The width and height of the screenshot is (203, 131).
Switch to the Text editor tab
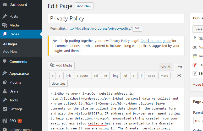179,67
